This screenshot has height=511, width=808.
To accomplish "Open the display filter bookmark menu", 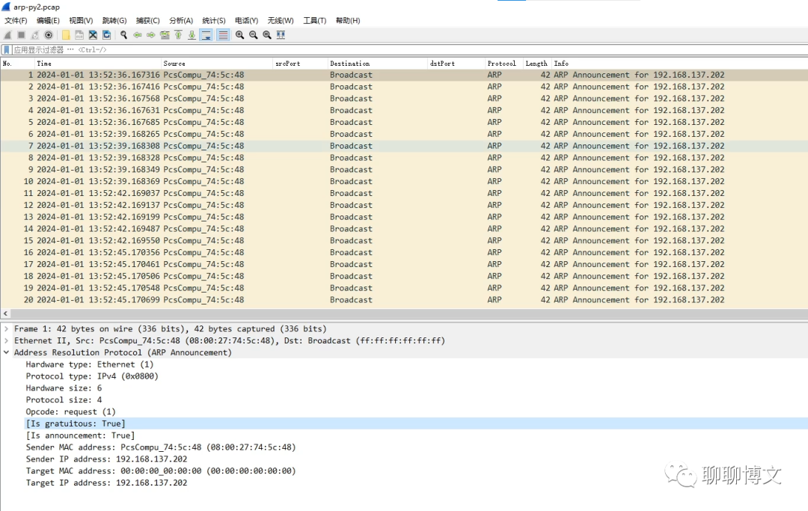I will pos(7,50).
